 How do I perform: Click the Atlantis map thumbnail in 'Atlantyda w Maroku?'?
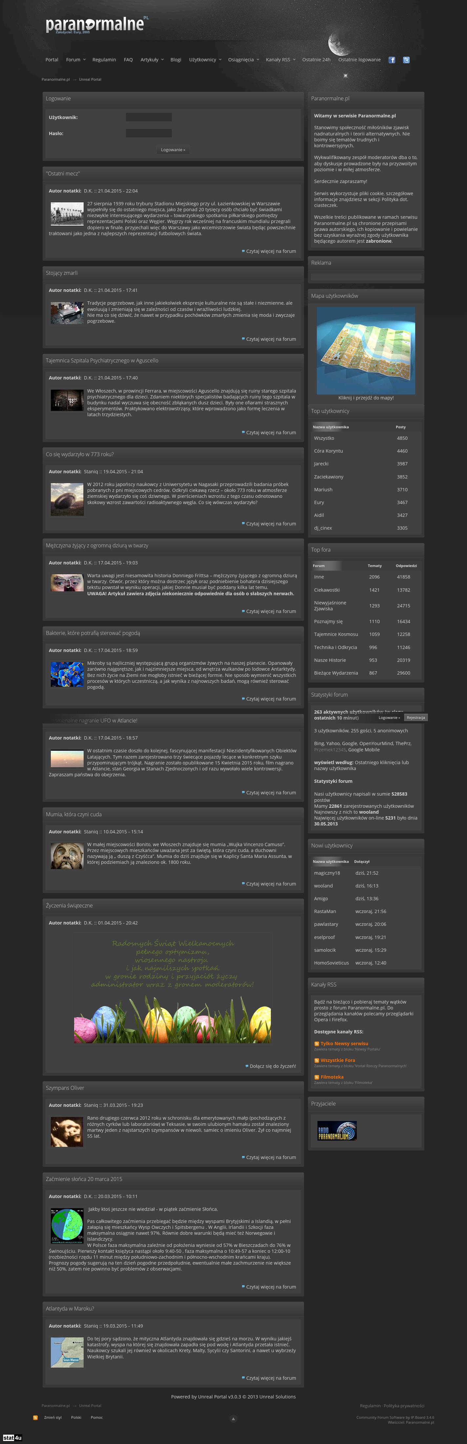click(x=67, y=1352)
